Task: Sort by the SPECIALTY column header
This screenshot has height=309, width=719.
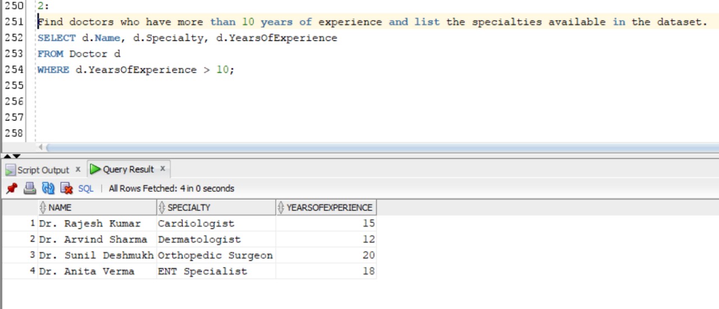Action: pyautogui.click(x=217, y=207)
